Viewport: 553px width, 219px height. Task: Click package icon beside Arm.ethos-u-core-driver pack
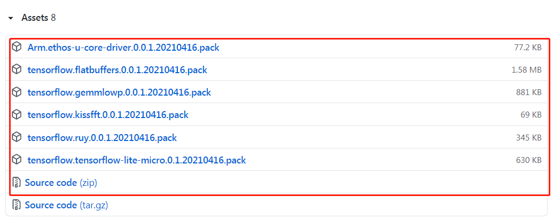[x=17, y=47]
